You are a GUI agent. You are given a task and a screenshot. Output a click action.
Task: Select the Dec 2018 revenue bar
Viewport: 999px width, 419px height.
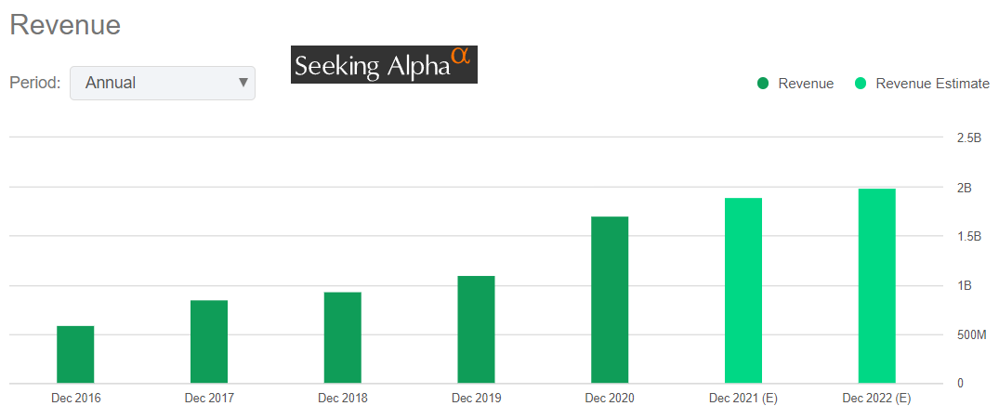342,337
